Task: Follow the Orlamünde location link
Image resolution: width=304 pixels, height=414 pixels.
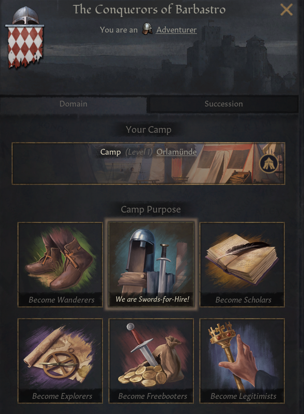Action: (177, 152)
